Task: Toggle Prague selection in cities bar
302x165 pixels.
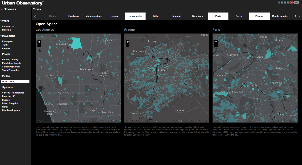Action: (259, 16)
